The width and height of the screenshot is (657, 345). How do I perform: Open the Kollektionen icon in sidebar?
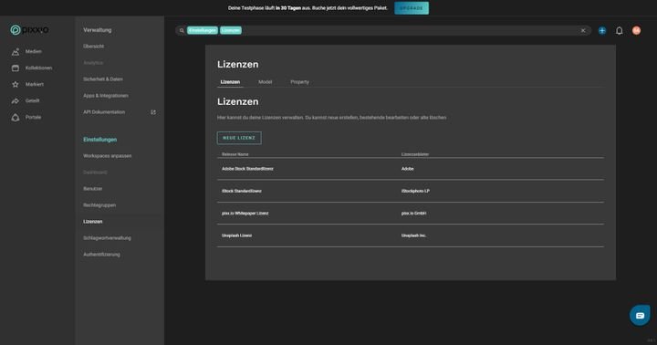(16, 68)
